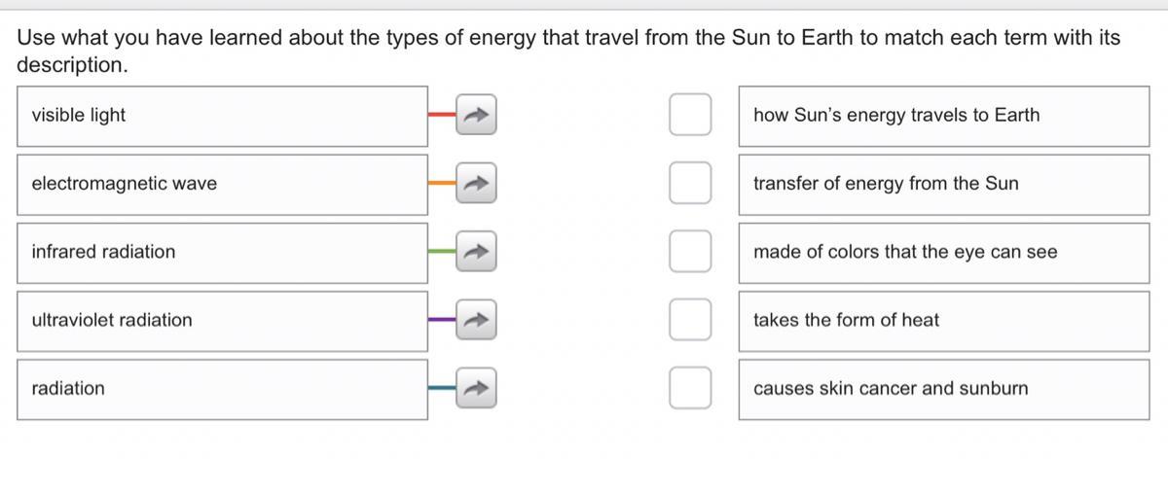Click arrow icon next to visible light
Viewport: 1168px width, 493px height.
(x=476, y=115)
